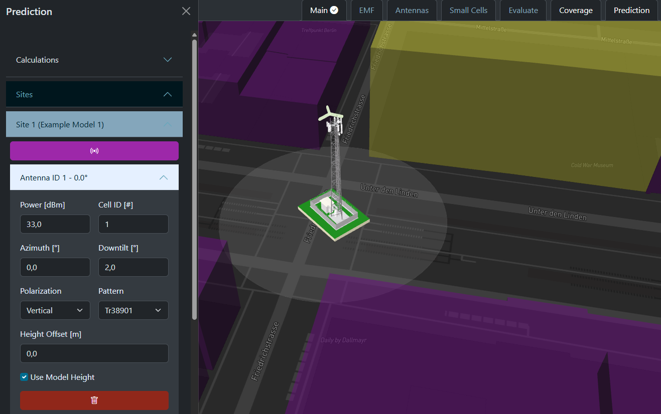The width and height of the screenshot is (661, 414).
Task: Click the Downtilt input field
Action: click(x=134, y=267)
